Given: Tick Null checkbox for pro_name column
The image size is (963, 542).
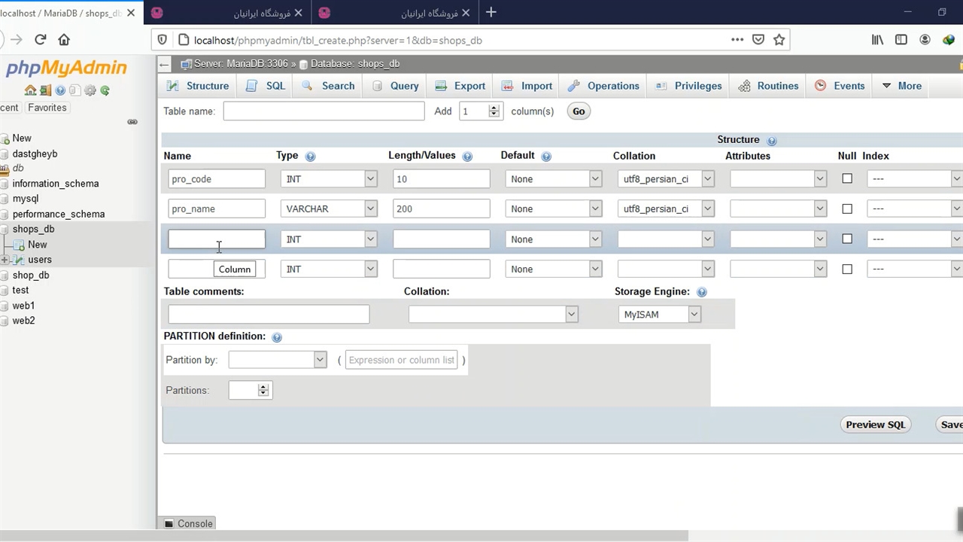Looking at the screenshot, I should coord(847,209).
